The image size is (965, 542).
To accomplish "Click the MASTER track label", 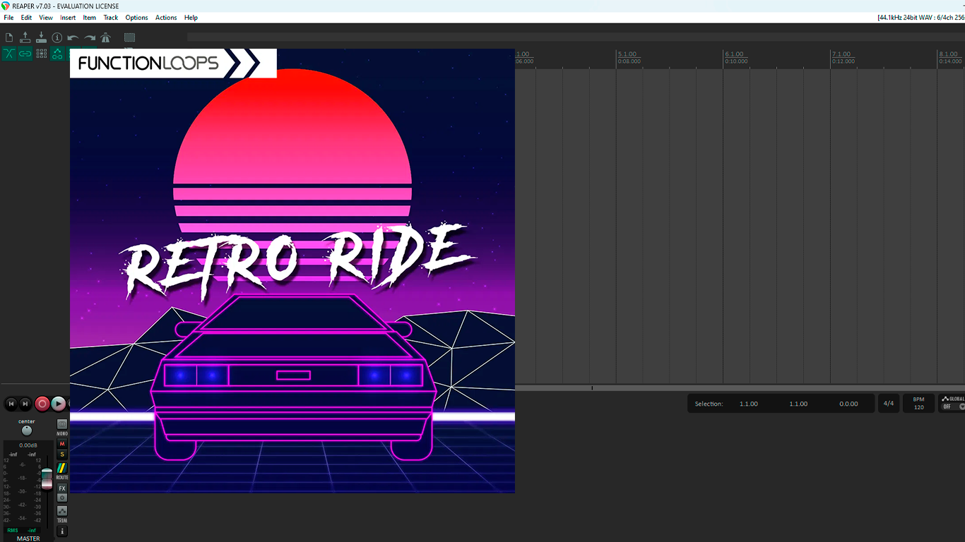I will click(x=28, y=538).
